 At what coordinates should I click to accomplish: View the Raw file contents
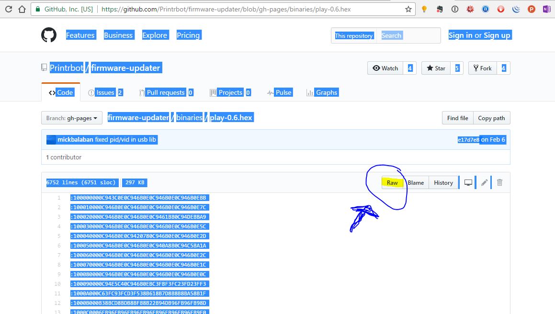coord(392,183)
